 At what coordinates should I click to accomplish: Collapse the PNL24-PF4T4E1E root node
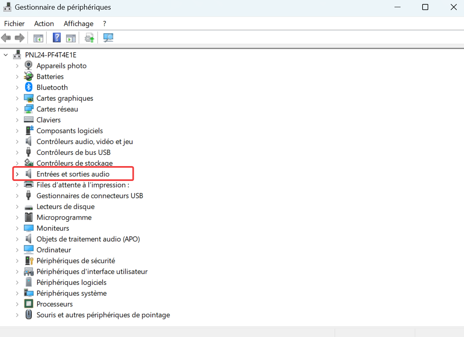coord(6,55)
